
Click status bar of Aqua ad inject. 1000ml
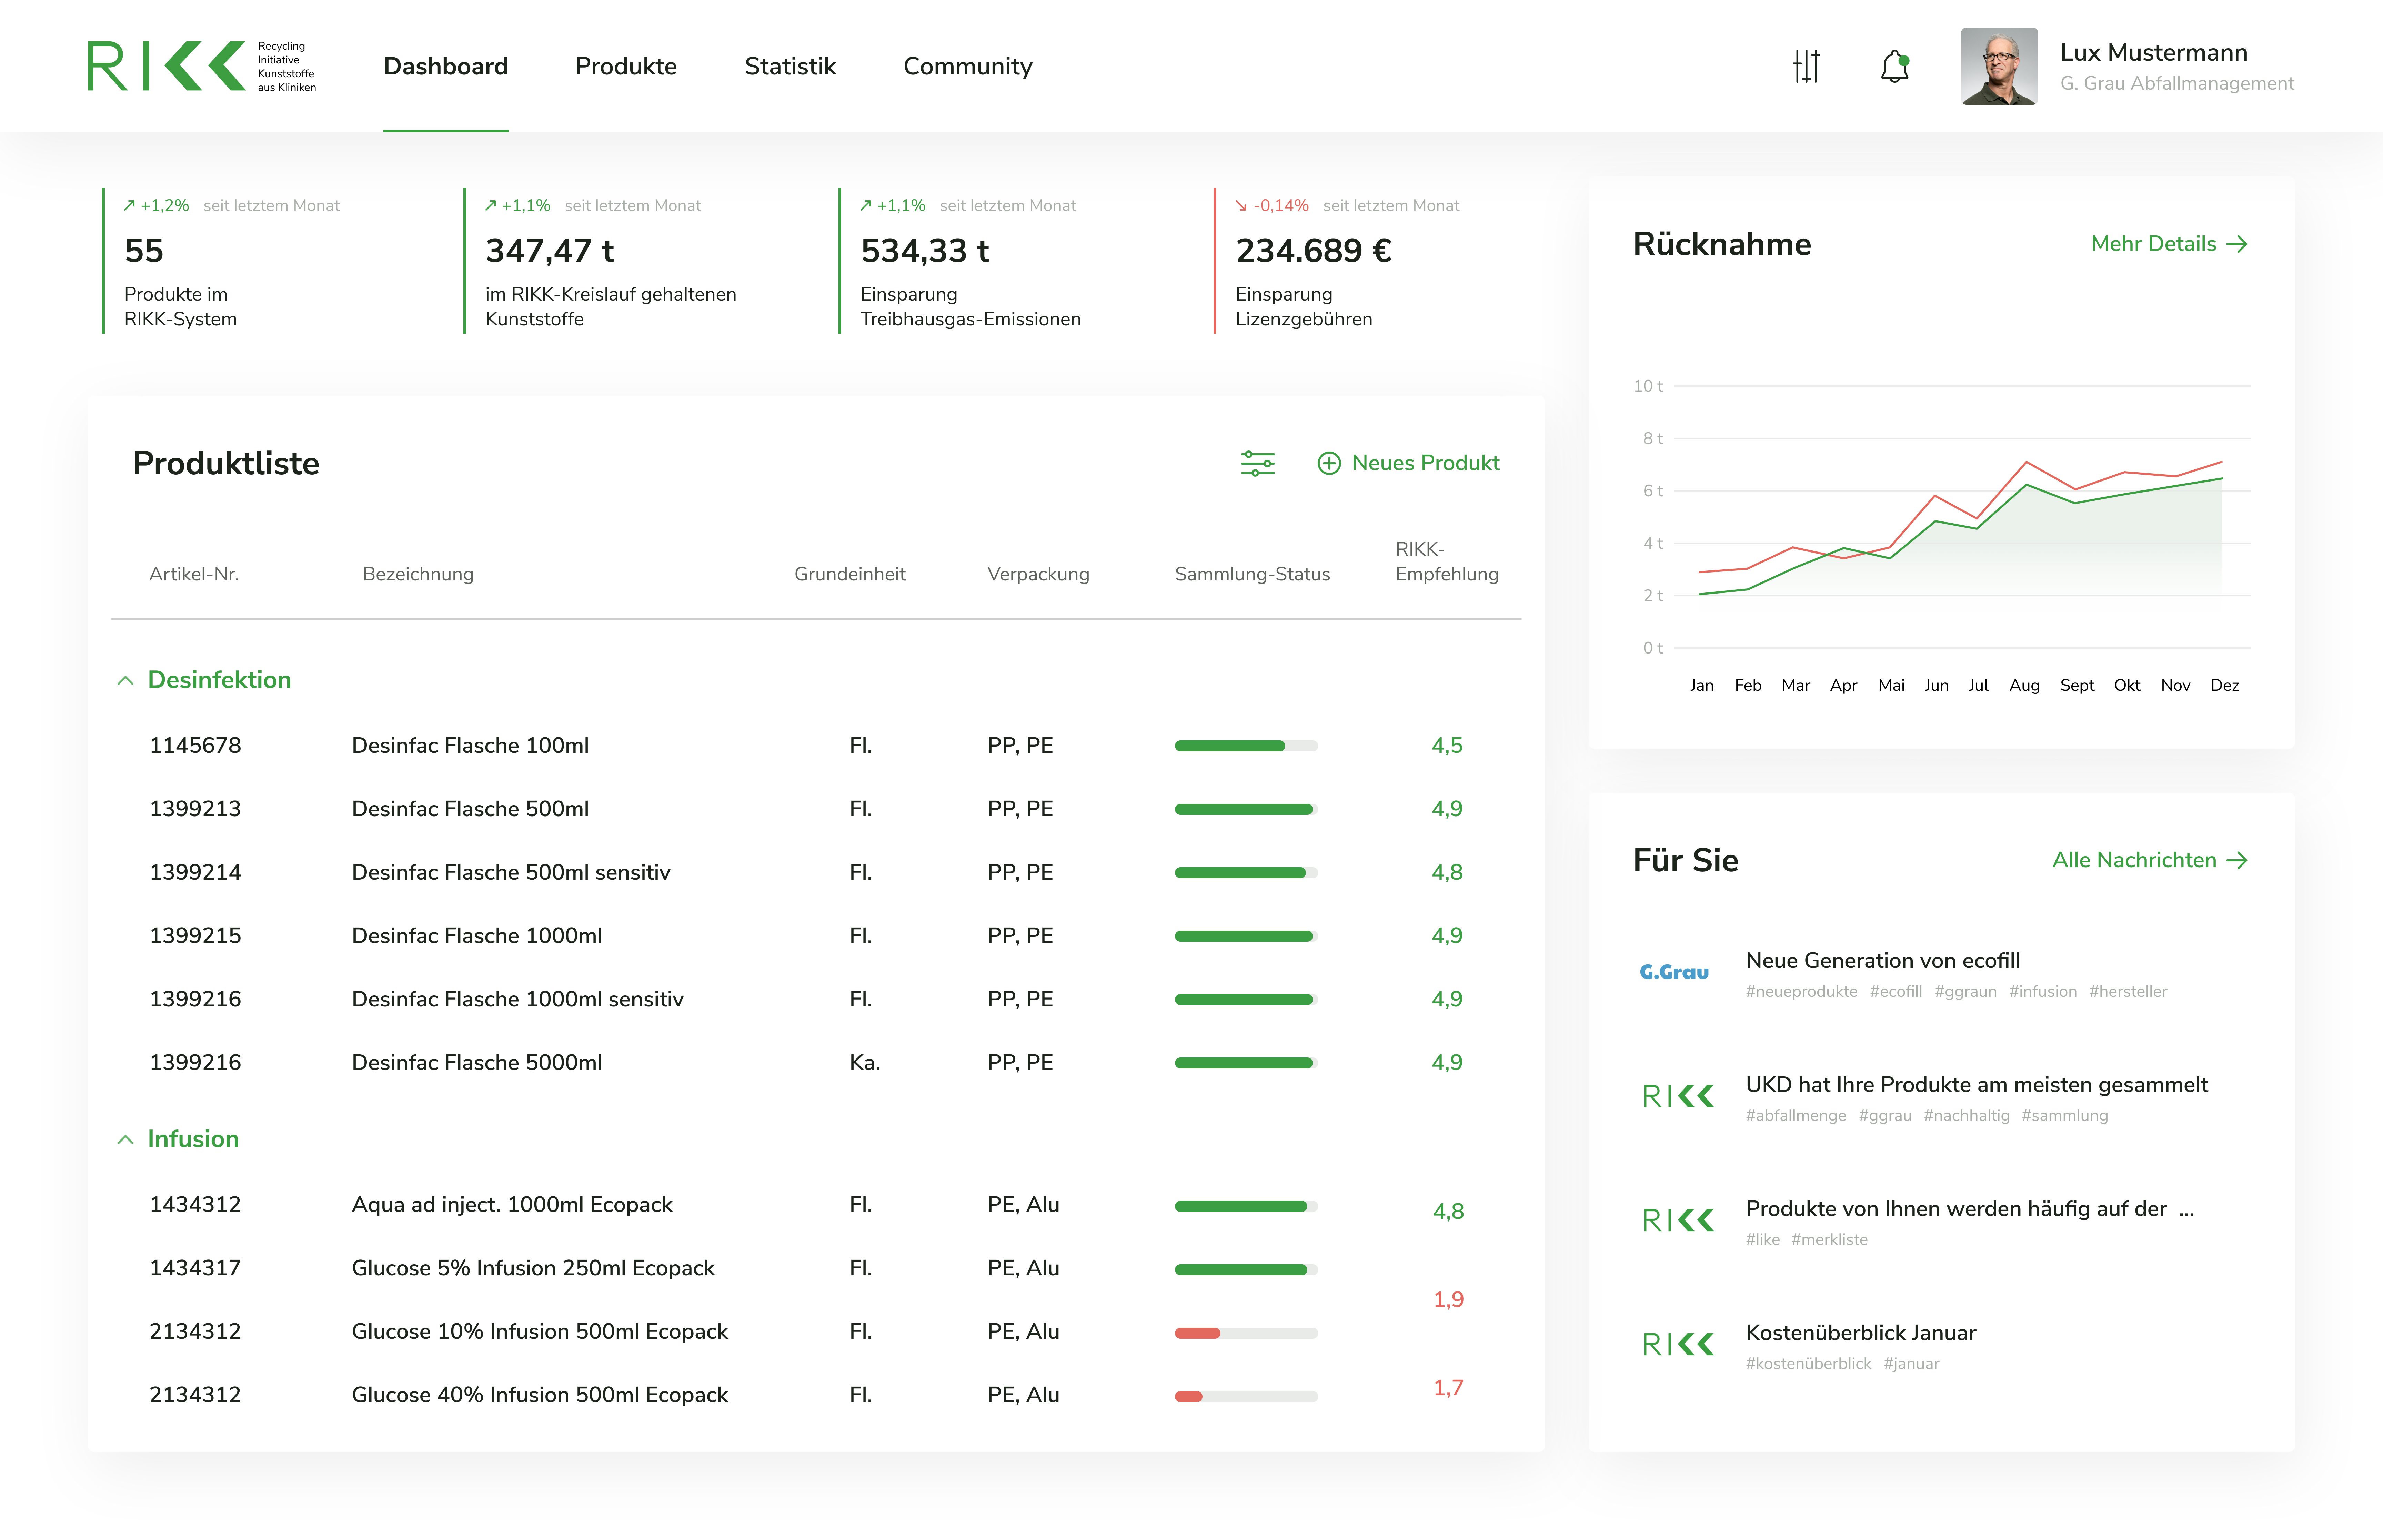[1246, 1206]
